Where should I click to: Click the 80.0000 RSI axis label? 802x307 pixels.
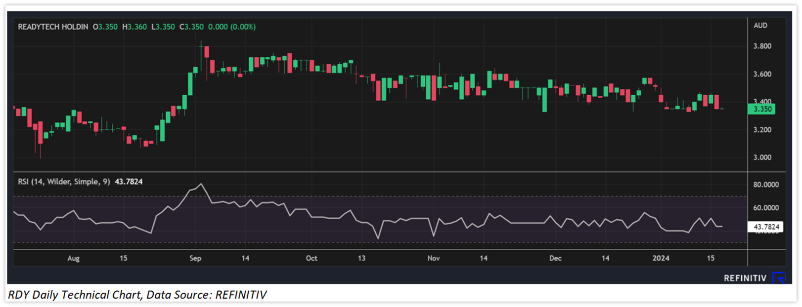(766, 185)
